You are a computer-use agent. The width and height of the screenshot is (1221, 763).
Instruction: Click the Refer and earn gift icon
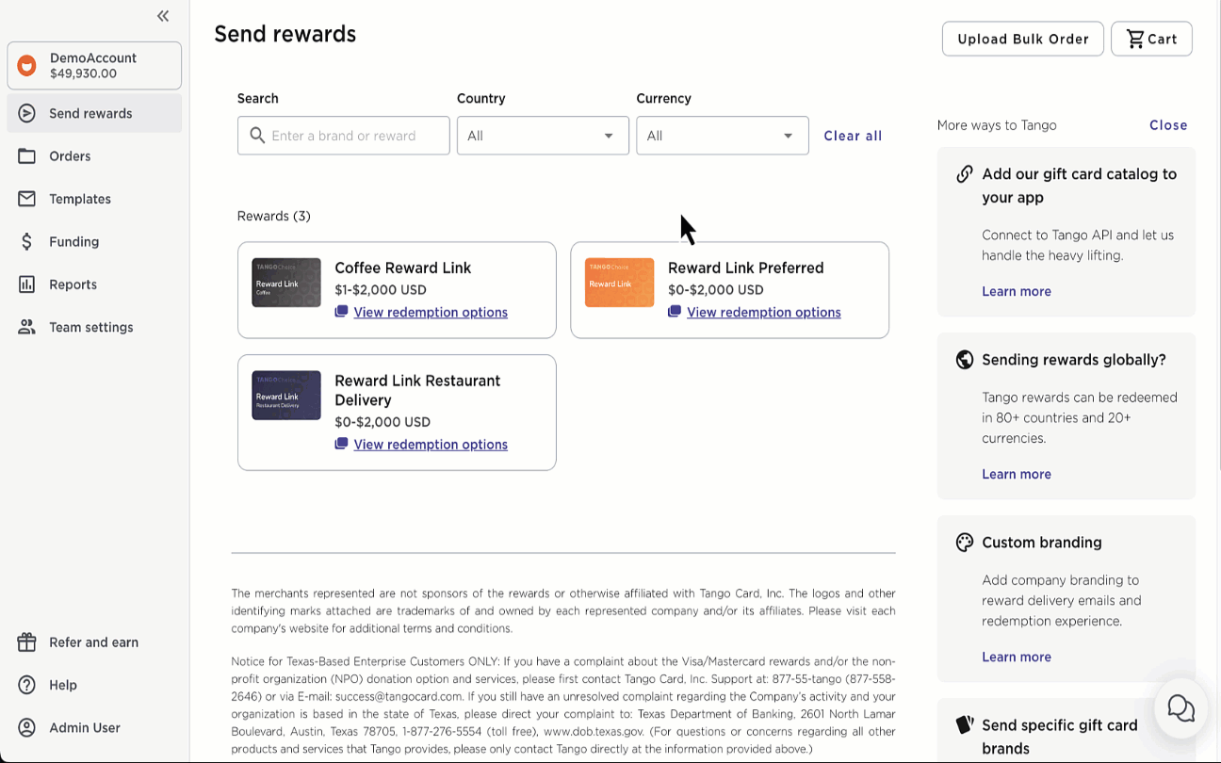coord(27,642)
